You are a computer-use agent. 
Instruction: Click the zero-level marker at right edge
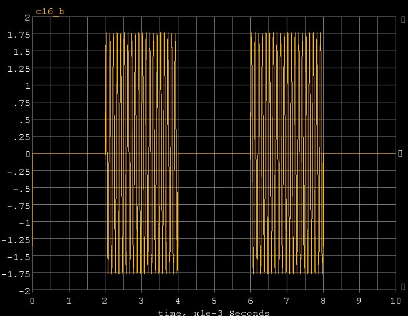[400, 154]
